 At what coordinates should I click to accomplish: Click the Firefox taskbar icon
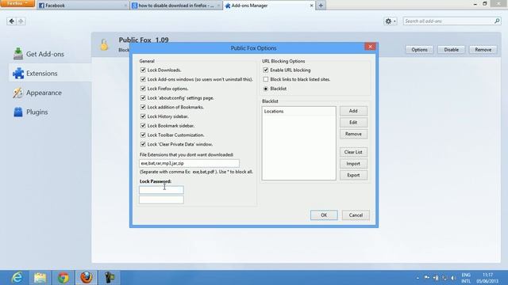point(87,278)
